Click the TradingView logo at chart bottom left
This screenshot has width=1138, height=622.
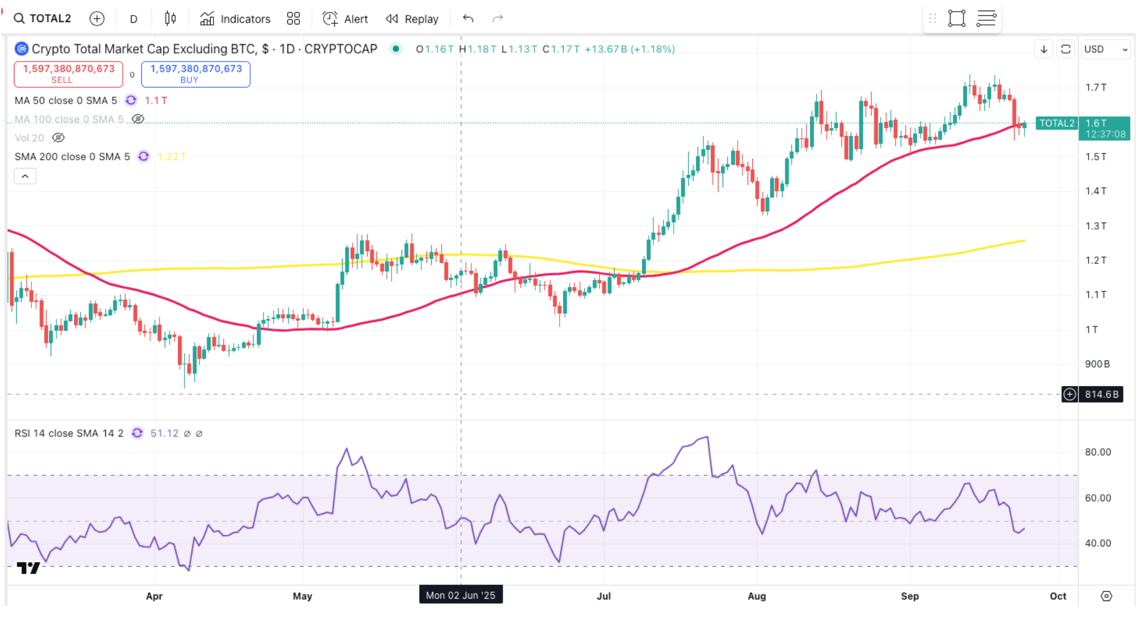[x=28, y=567]
